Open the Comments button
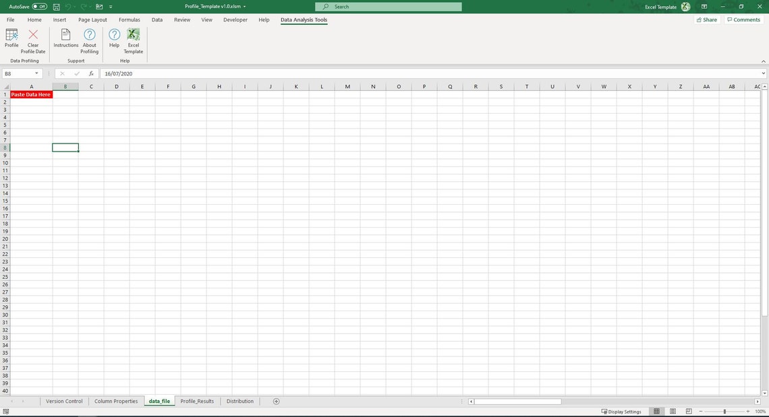Image resolution: width=769 pixels, height=417 pixels. click(743, 20)
